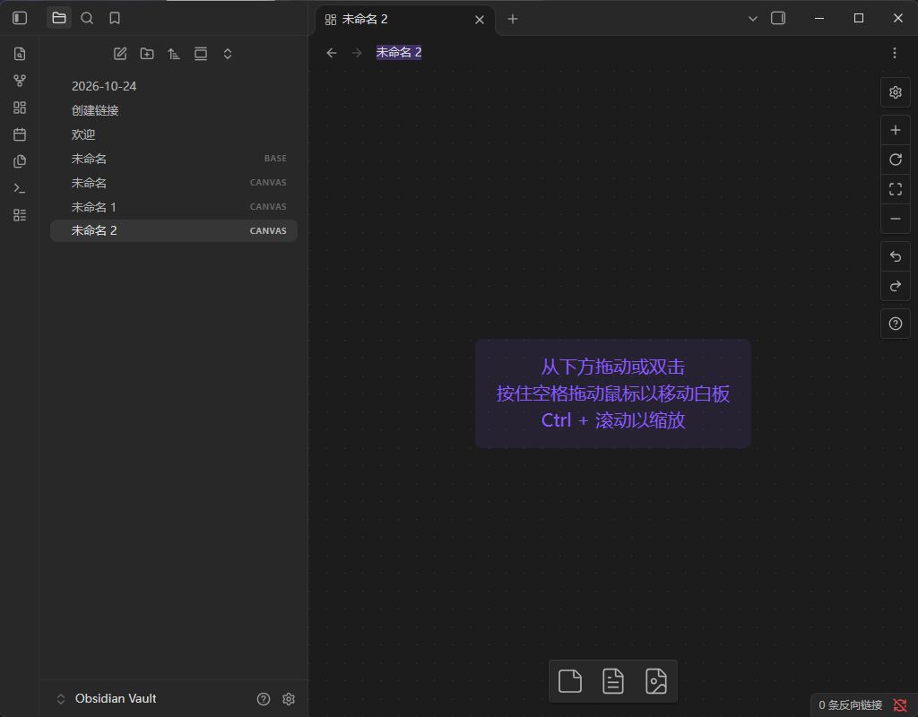Viewport: 918px width, 717px height.
Task: Open graph view ribbon icon
Action: click(x=20, y=81)
